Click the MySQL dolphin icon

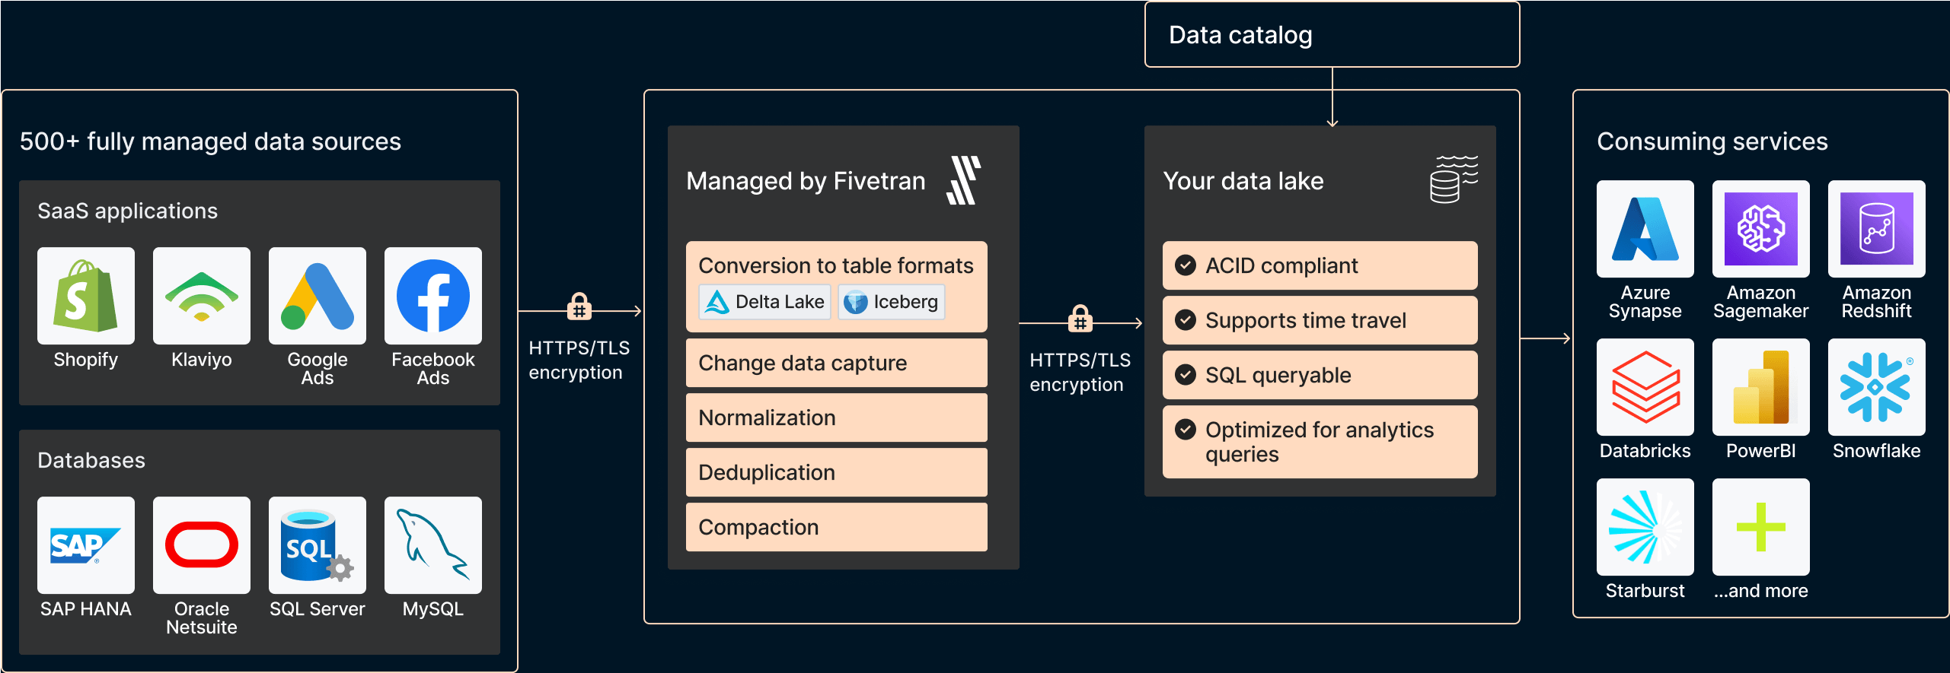[433, 545]
